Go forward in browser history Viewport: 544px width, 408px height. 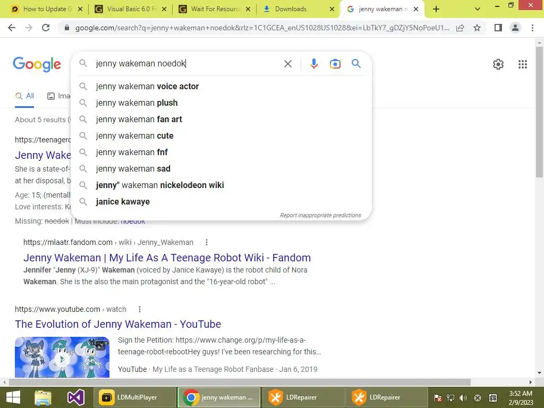(29, 28)
